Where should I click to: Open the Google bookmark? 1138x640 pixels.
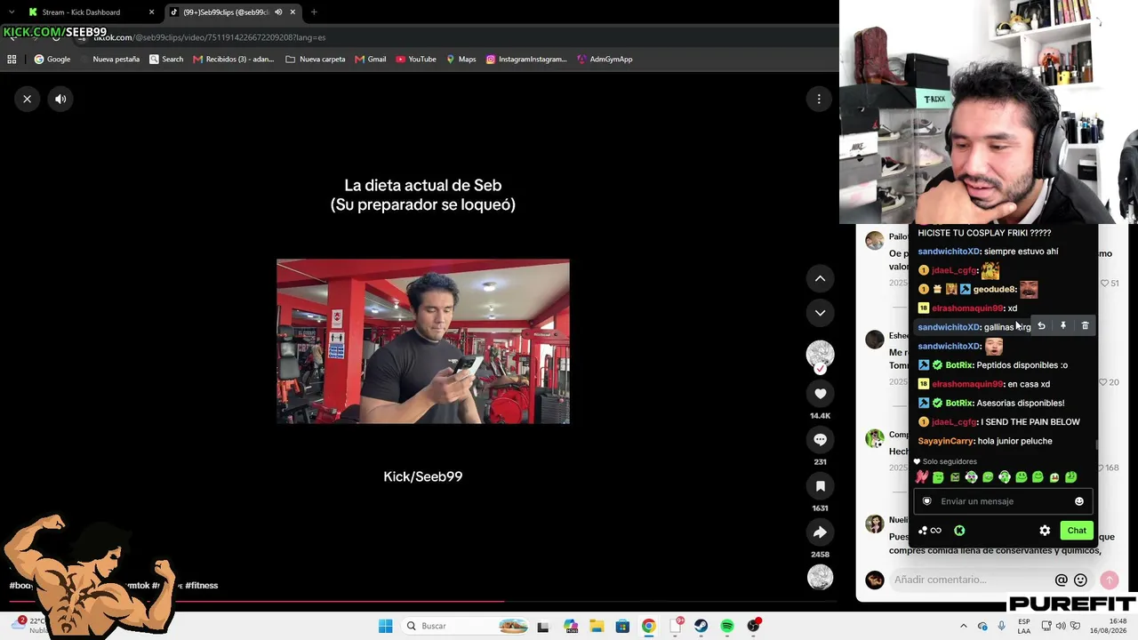click(52, 60)
